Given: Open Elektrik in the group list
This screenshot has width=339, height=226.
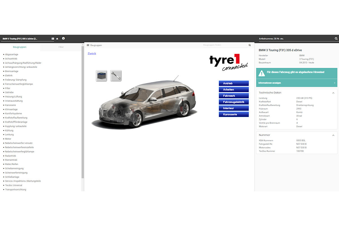Looking at the screenshot, I should click(x=9, y=76).
